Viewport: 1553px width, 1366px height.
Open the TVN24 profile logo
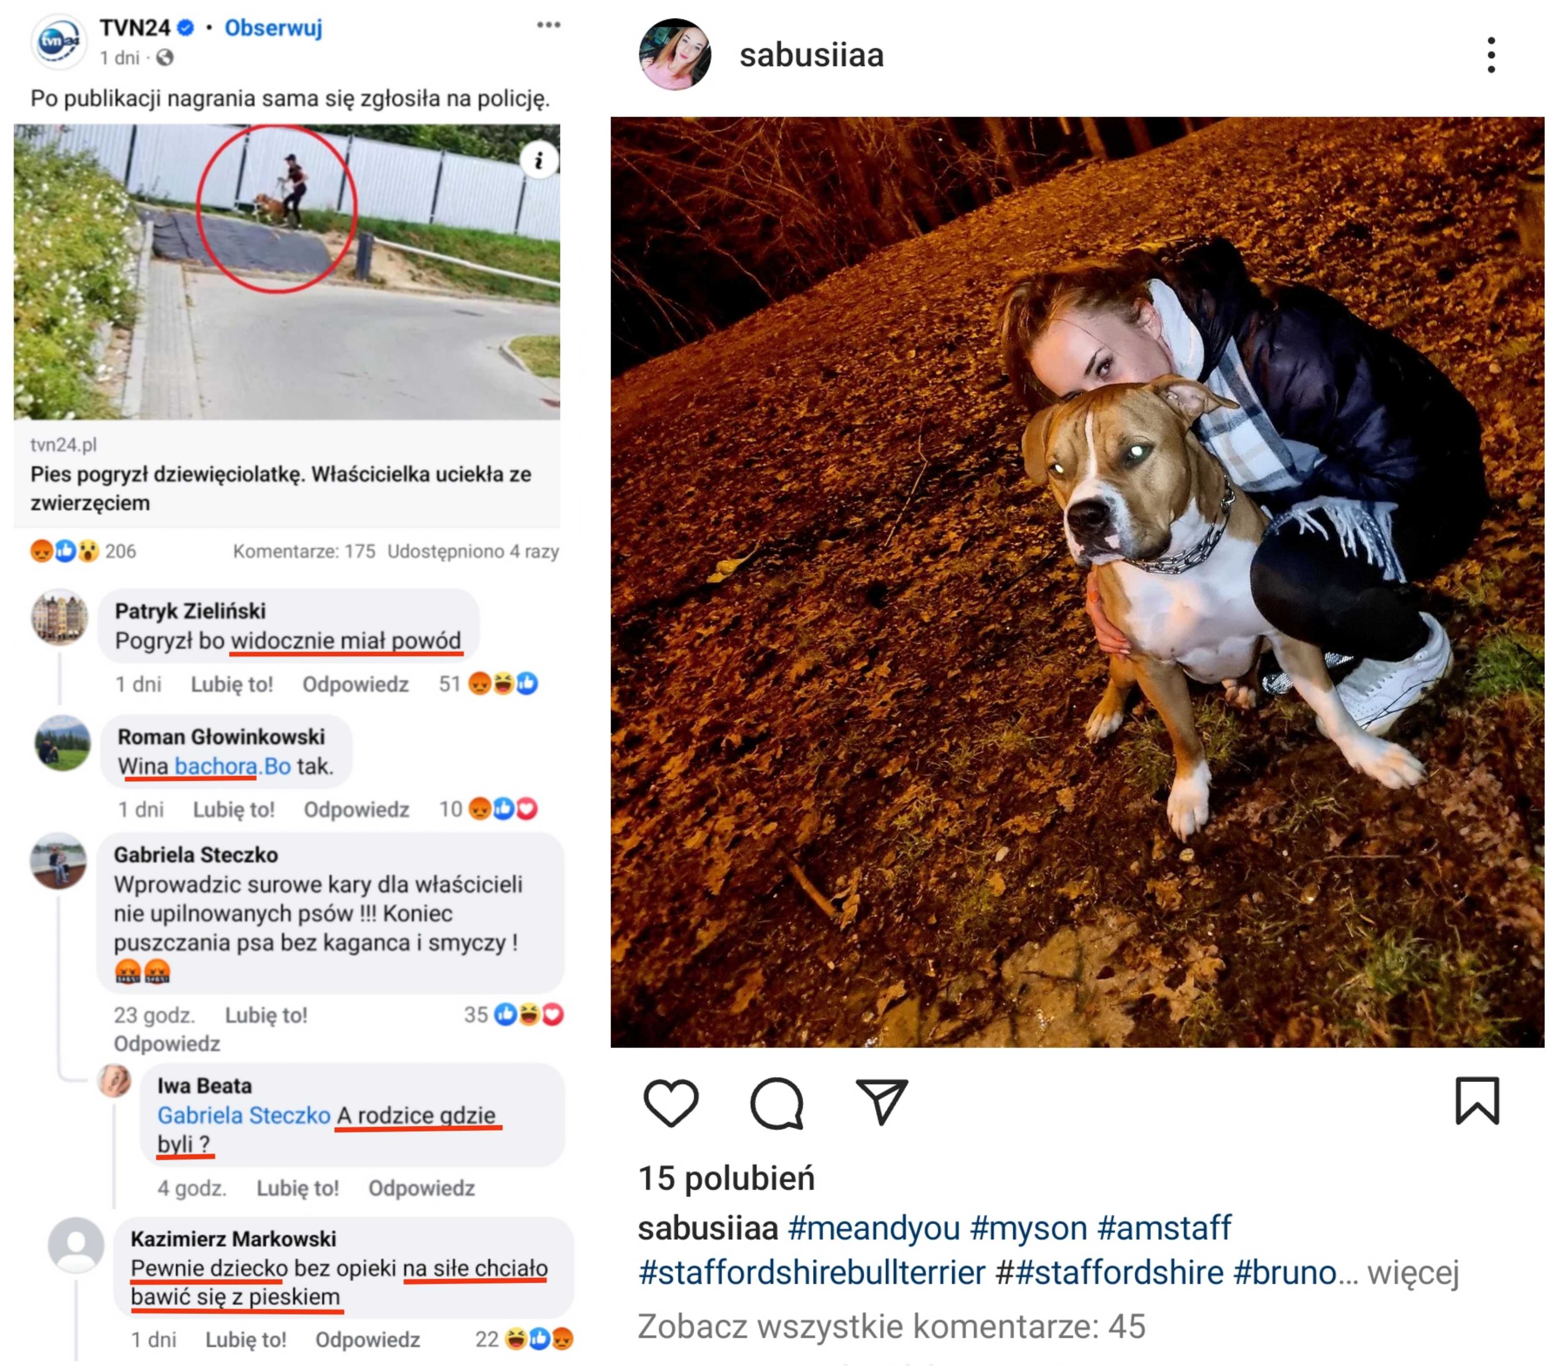pos(59,41)
